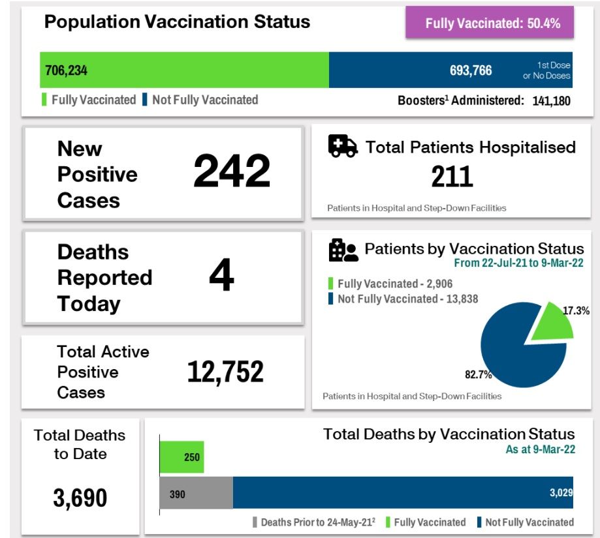The image size is (600, 538).
Task: Click green swatch for Fully Vaccinated - 2,906
Action: tap(331, 284)
